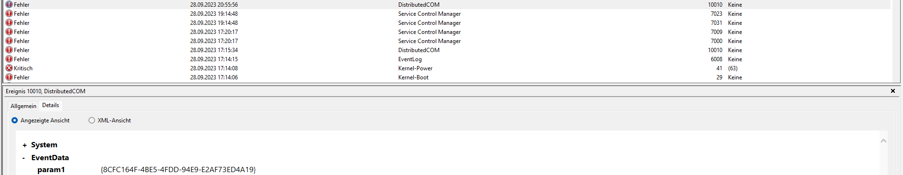Click the error icon of the event with ID 7031
The width and height of the screenshot is (903, 175).
(x=9, y=22)
